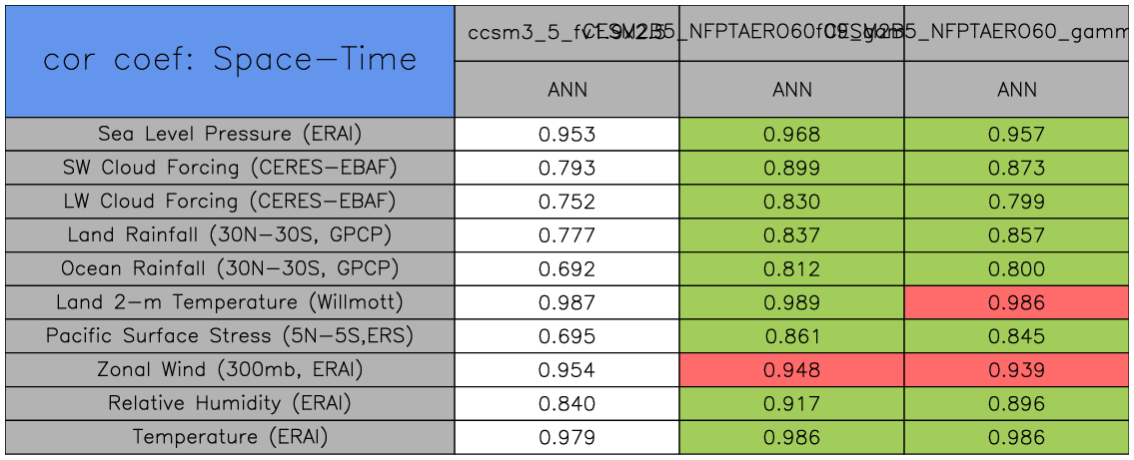Select the Land Rainfall (30N-30S, GPCP) label

pyautogui.click(x=230, y=235)
